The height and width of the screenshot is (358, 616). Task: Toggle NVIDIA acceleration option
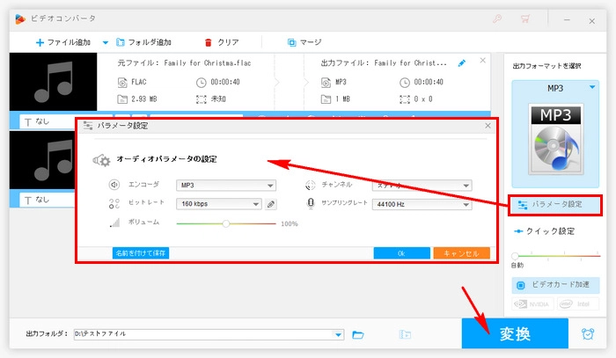tap(532, 305)
